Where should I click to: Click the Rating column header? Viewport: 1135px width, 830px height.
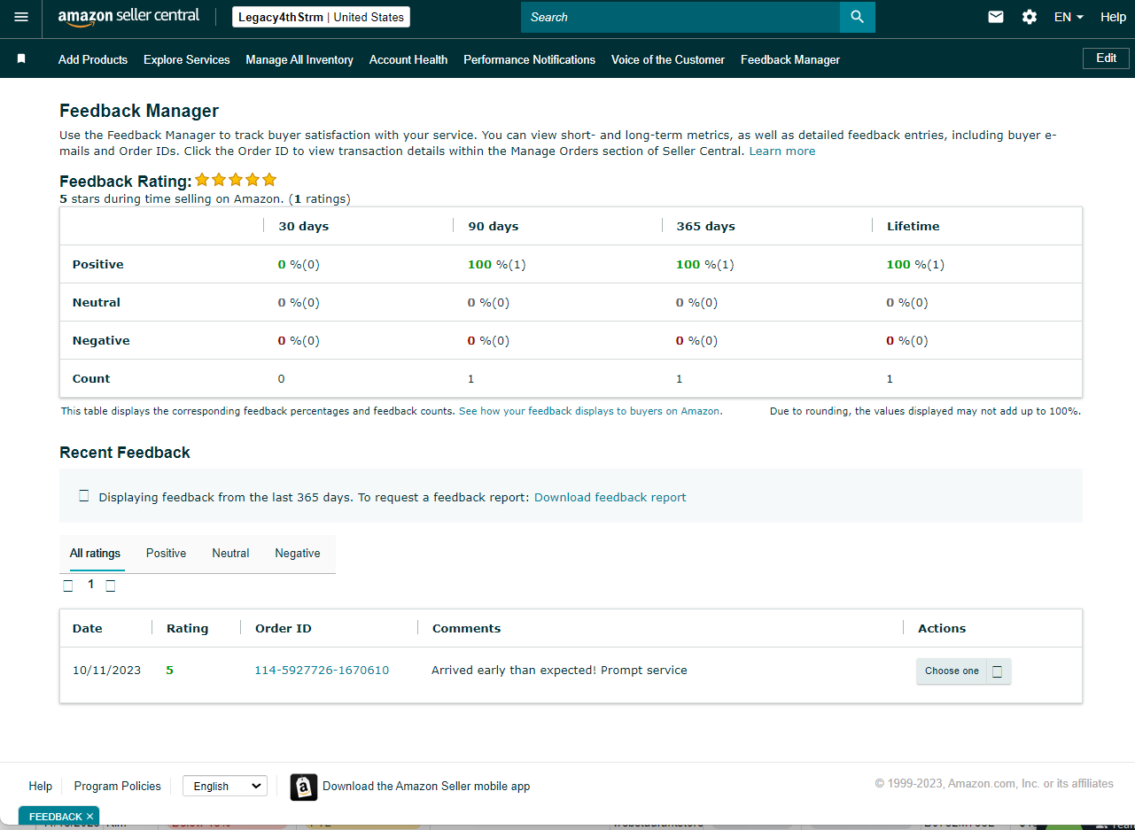188,629
